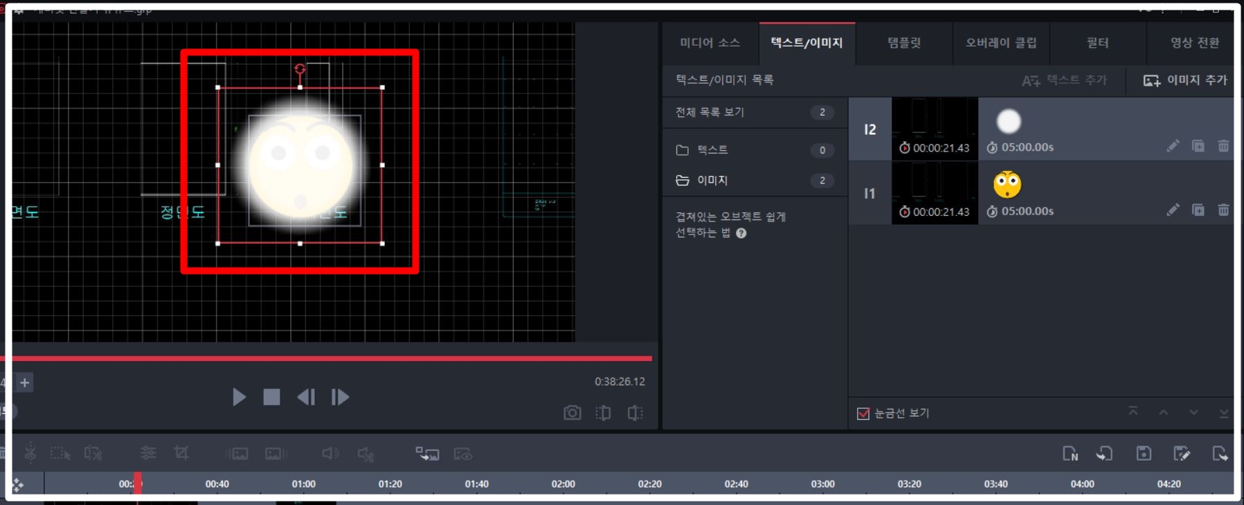Viewport: 1244px width, 505px height.
Task: Move selected item up one level
Action: [1164, 412]
